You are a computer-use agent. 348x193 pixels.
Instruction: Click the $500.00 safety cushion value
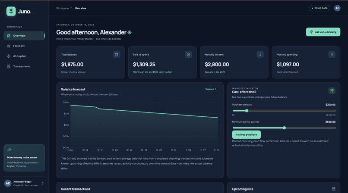(330, 122)
